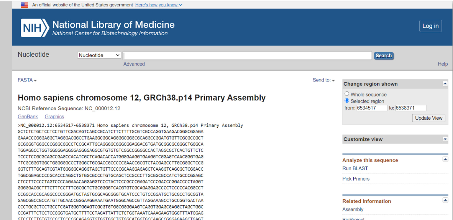This screenshot has width=453, height=220.
Task: Open the FASTA format dropdown
Action: tap(27, 80)
